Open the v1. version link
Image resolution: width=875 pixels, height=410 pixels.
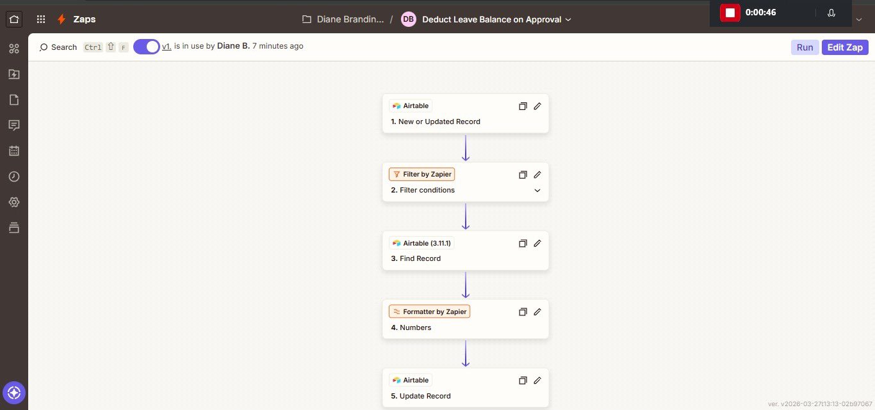[x=167, y=46]
